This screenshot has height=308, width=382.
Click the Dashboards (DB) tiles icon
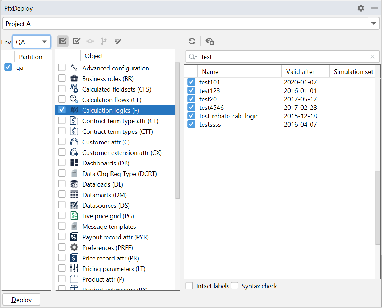tap(74, 163)
